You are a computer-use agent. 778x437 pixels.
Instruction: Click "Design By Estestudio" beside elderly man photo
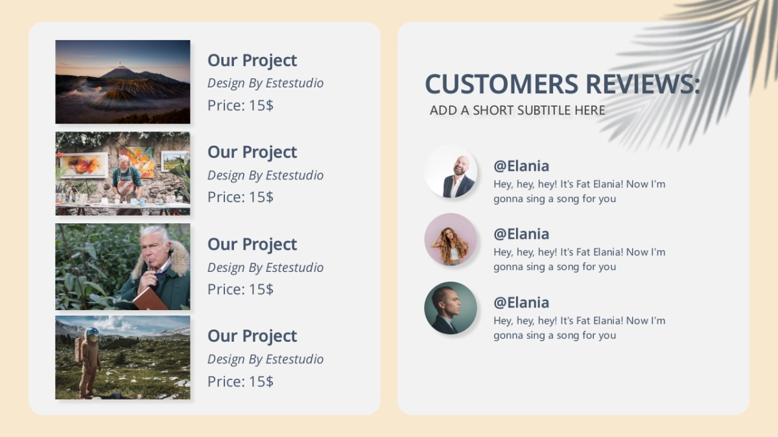[265, 267]
